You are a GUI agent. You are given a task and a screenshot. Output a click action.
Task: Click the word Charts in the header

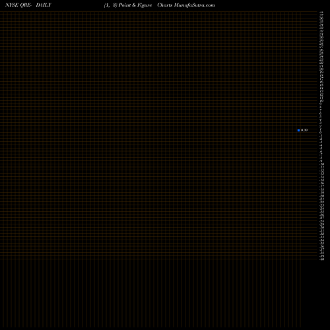(165, 5)
